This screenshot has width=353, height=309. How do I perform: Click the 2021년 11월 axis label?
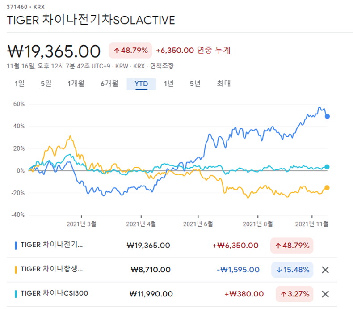pos(312,224)
